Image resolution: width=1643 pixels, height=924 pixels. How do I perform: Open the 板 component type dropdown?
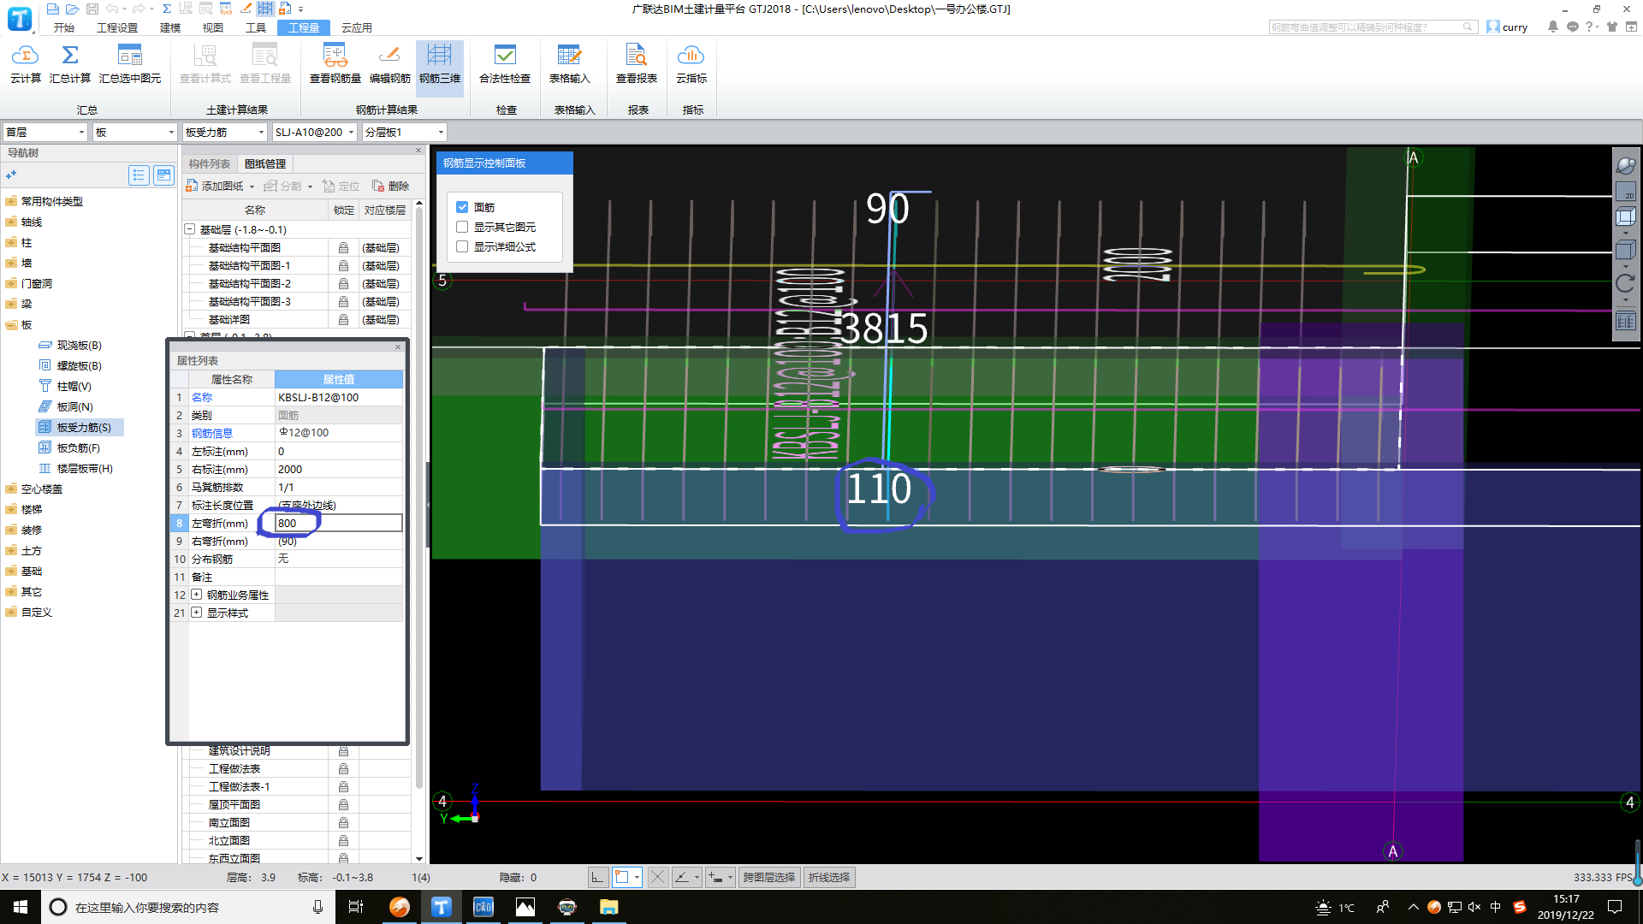click(134, 132)
